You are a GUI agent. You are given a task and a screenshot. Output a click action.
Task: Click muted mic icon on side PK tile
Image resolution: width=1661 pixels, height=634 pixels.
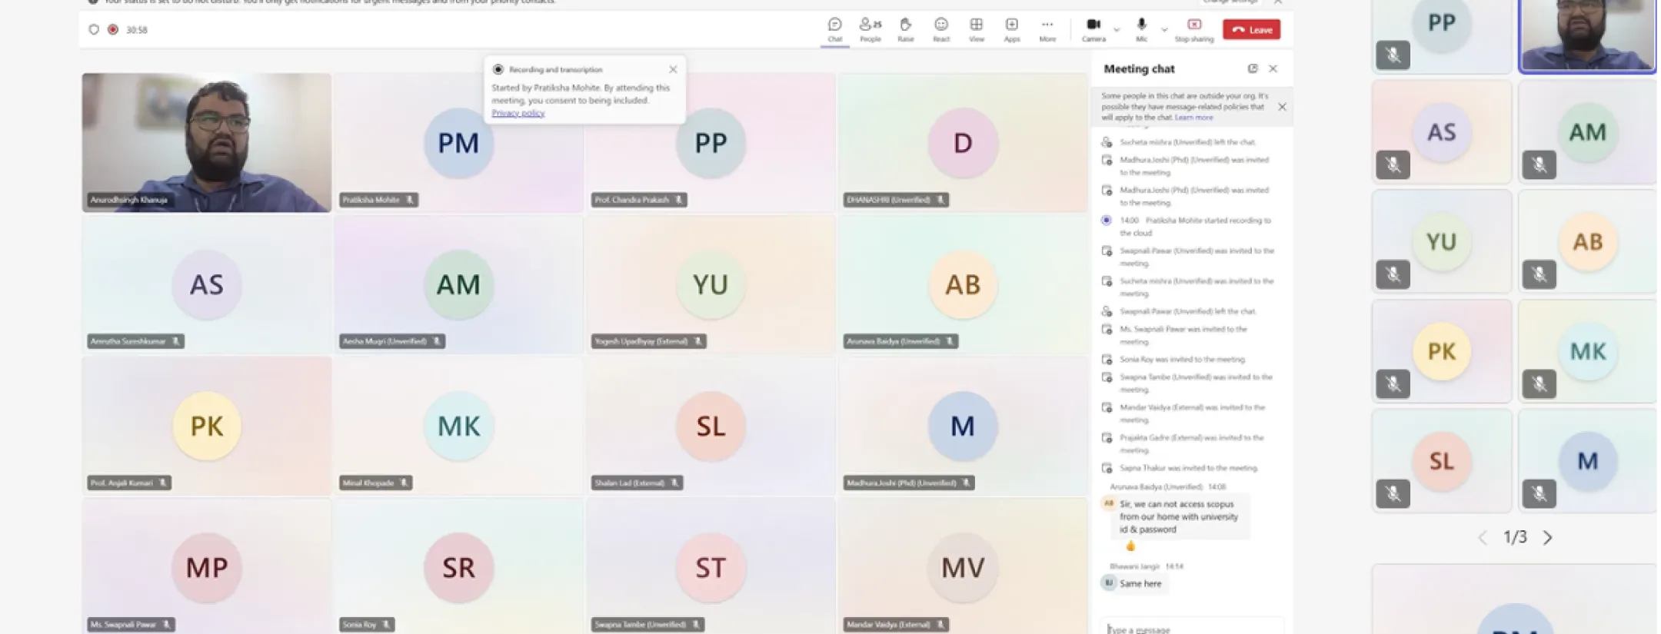coord(1393,384)
